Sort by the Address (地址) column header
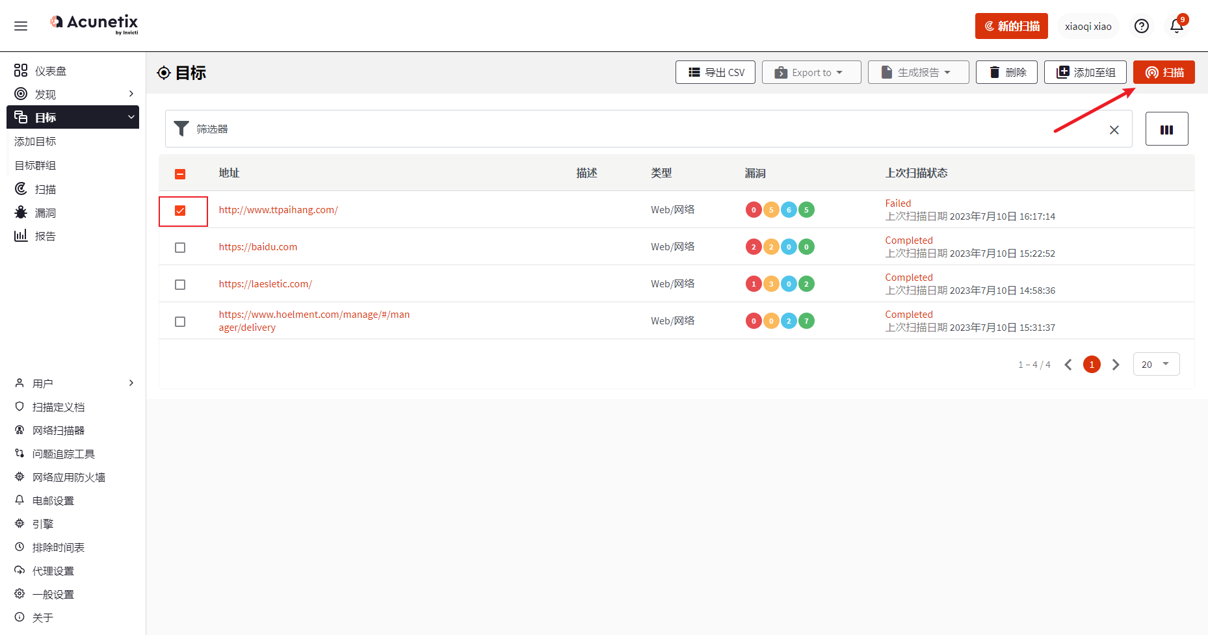 click(x=229, y=173)
